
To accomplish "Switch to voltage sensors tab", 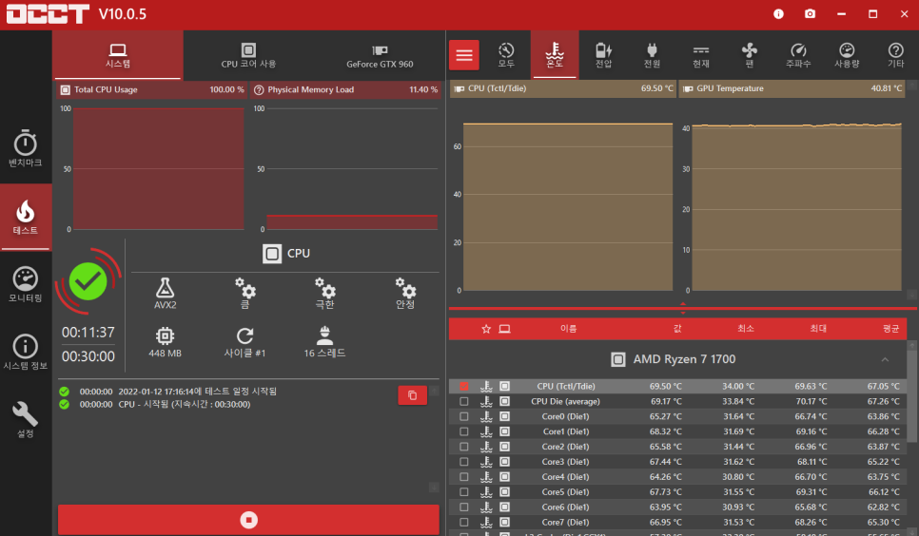I will coord(604,55).
